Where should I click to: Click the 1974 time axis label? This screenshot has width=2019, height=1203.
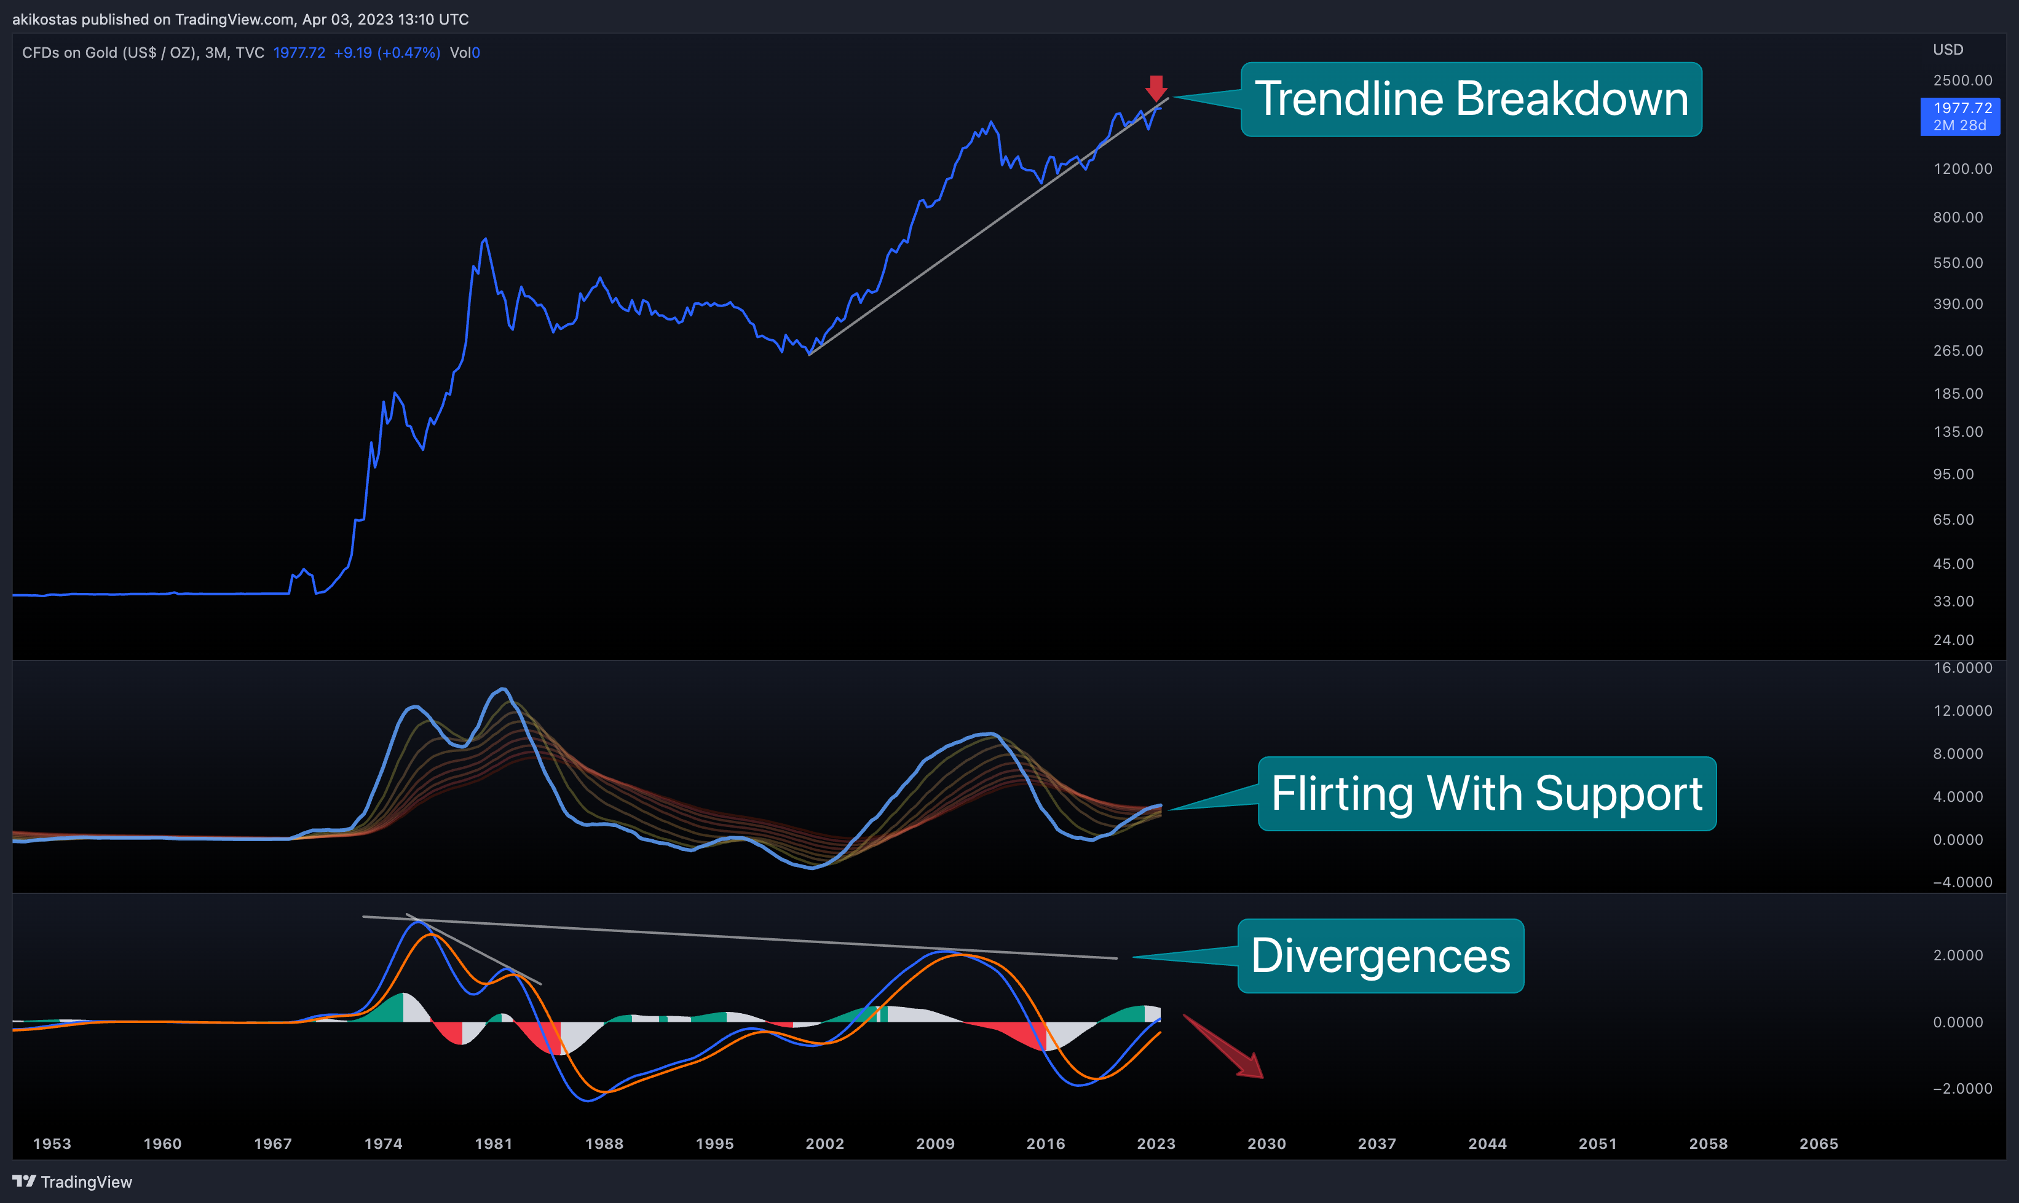pos(383,1144)
